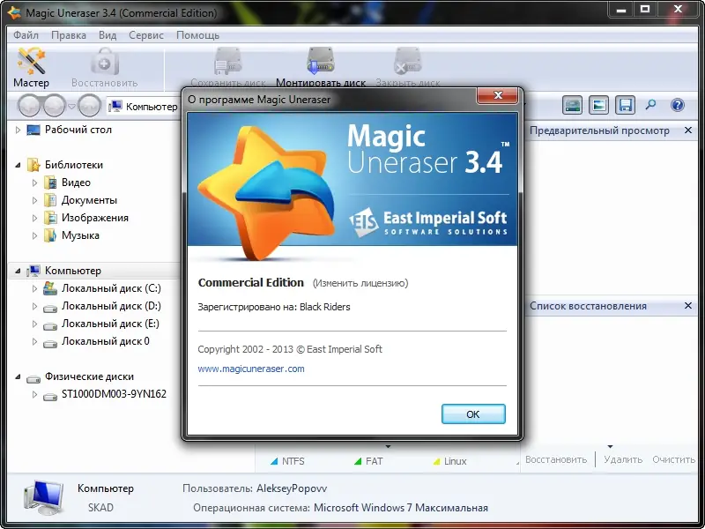Click the Microsoft Windows 7 Максимальная text

tap(401, 508)
